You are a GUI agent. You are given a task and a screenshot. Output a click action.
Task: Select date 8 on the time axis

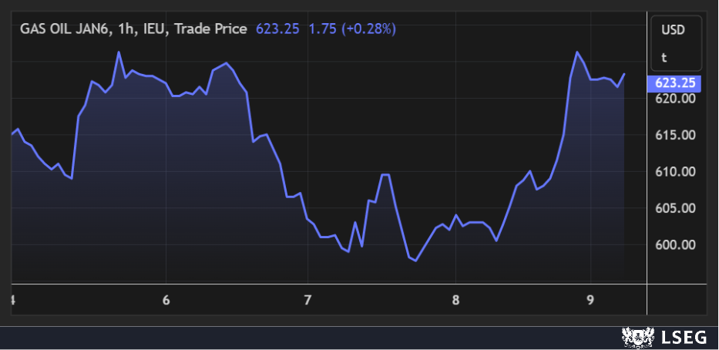point(455,300)
